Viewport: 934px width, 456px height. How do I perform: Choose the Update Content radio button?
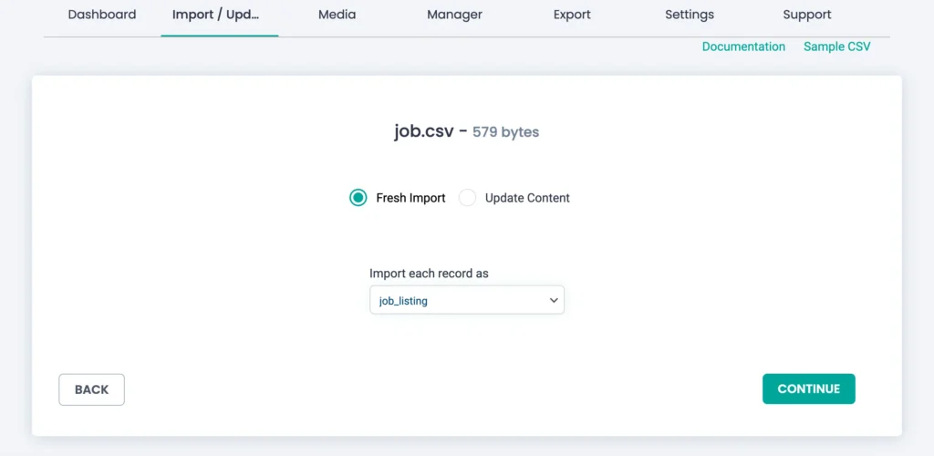click(x=467, y=198)
